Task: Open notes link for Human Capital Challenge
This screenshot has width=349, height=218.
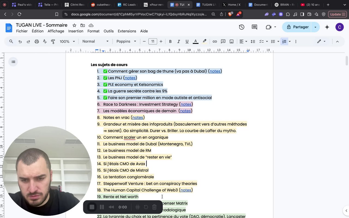Action: point(186,190)
